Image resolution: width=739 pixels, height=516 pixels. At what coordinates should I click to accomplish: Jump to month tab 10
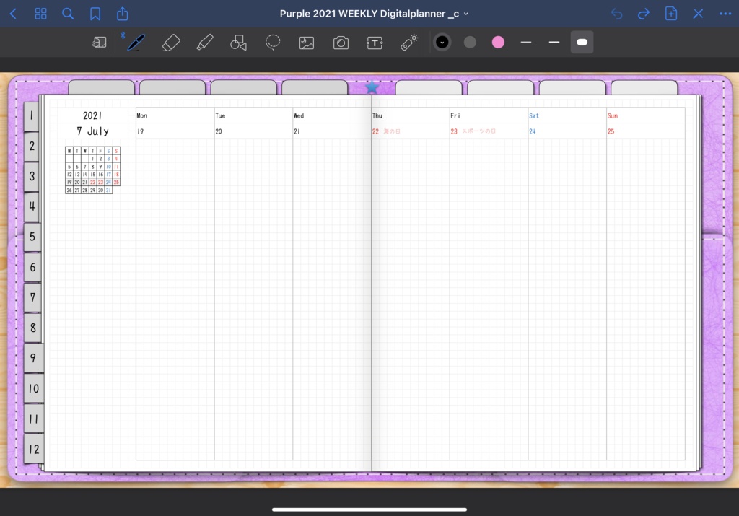pyautogui.click(x=34, y=388)
